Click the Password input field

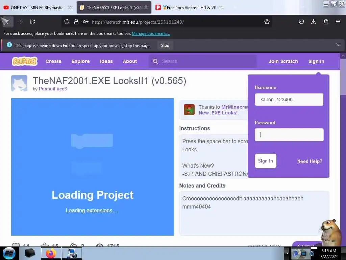tap(289, 135)
